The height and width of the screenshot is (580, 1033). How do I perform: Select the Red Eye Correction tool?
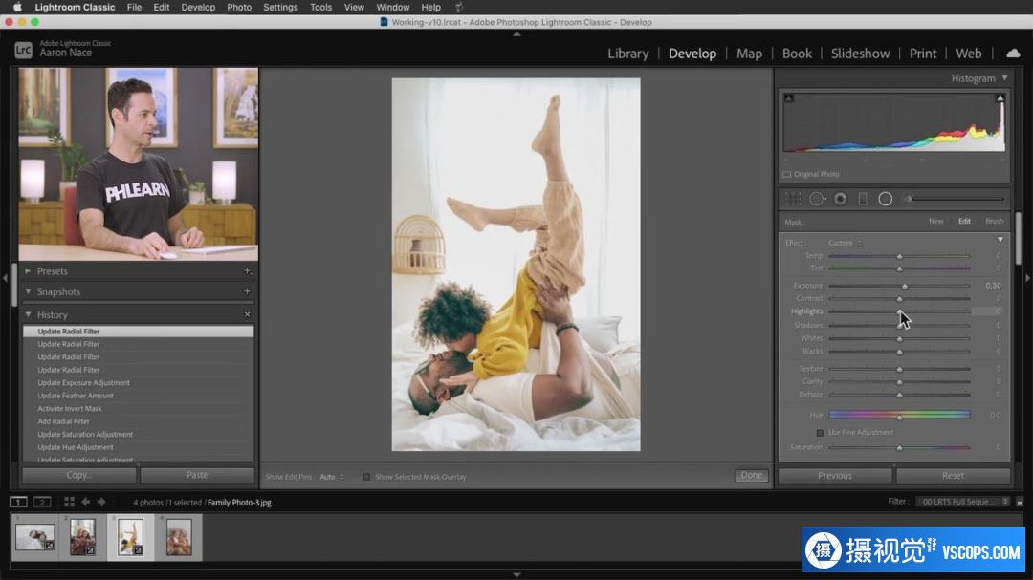click(x=840, y=199)
